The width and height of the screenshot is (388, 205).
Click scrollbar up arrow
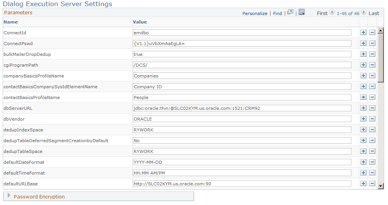coord(381,30)
